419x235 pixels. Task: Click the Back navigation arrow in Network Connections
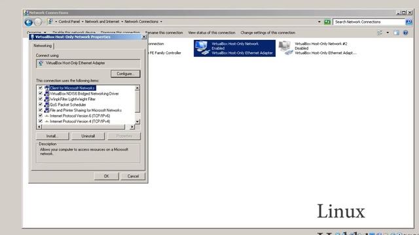coord(29,22)
